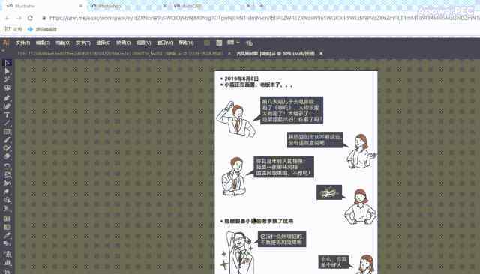Select the Free Transform tool
This screenshot has height=274, width=480.
[7, 192]
